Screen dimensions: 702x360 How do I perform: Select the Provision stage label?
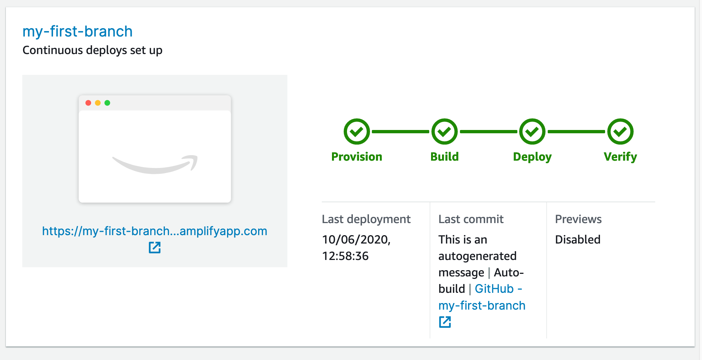(x=356, y=157)
